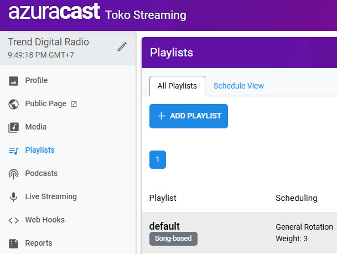This screenshot has height=254, width=337.
Task: Click the Live Streaming microphone icon
Action: 14,197
